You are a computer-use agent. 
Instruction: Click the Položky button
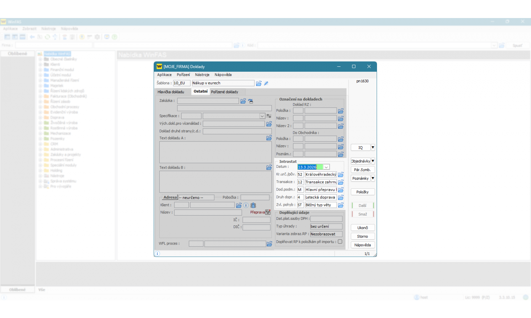362,192
